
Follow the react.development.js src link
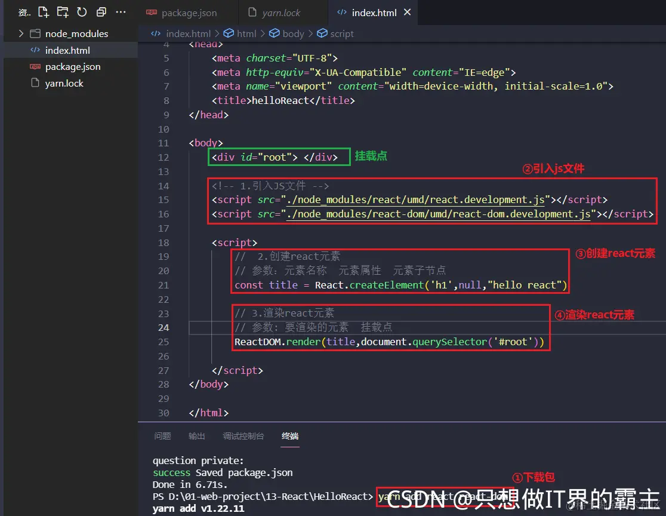(416, 199)
